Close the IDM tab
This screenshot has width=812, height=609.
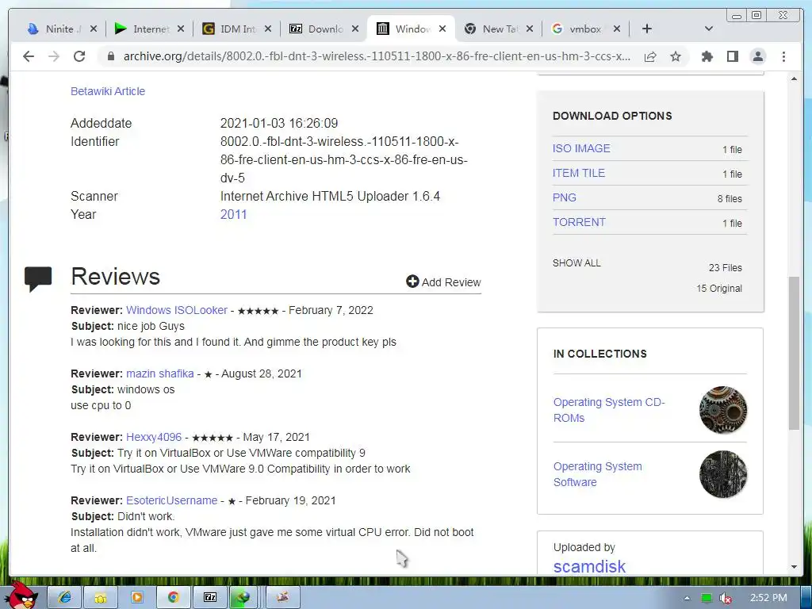pyautogui.click(x=268, y=29)
